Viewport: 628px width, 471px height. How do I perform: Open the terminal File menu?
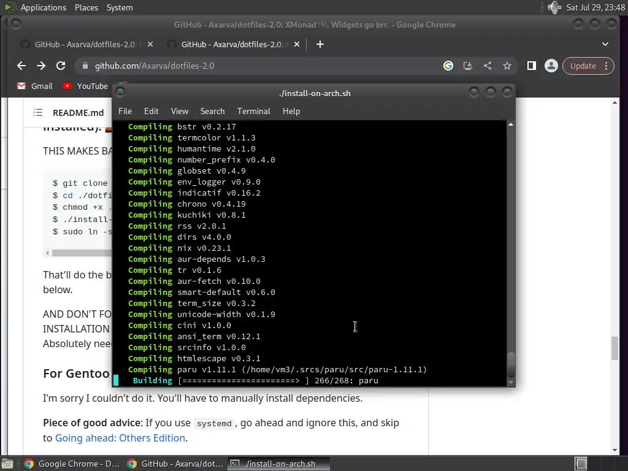click(x=125, y=112)
